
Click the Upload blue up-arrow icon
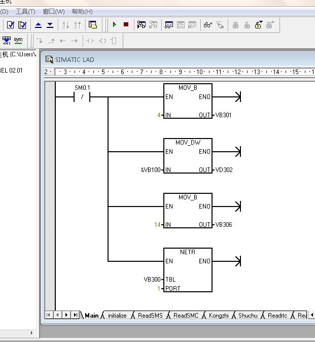39,24
